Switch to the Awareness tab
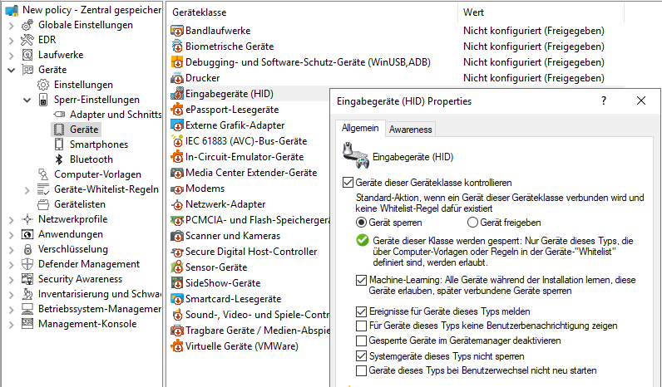This screenshot has width=662, height=387. click(410, 130)
